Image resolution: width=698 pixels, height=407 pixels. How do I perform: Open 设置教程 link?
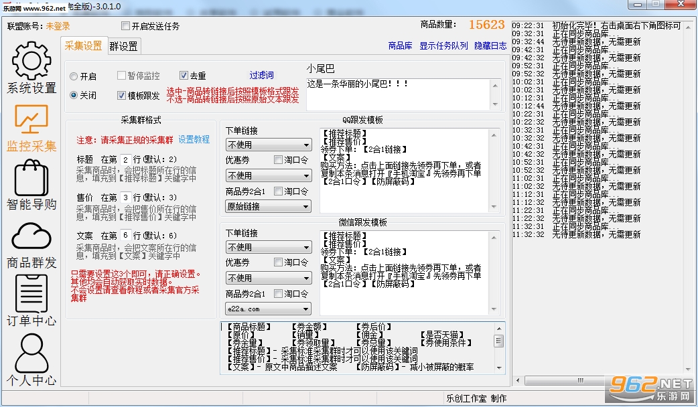pyautogui.click(x=194, y=140)
